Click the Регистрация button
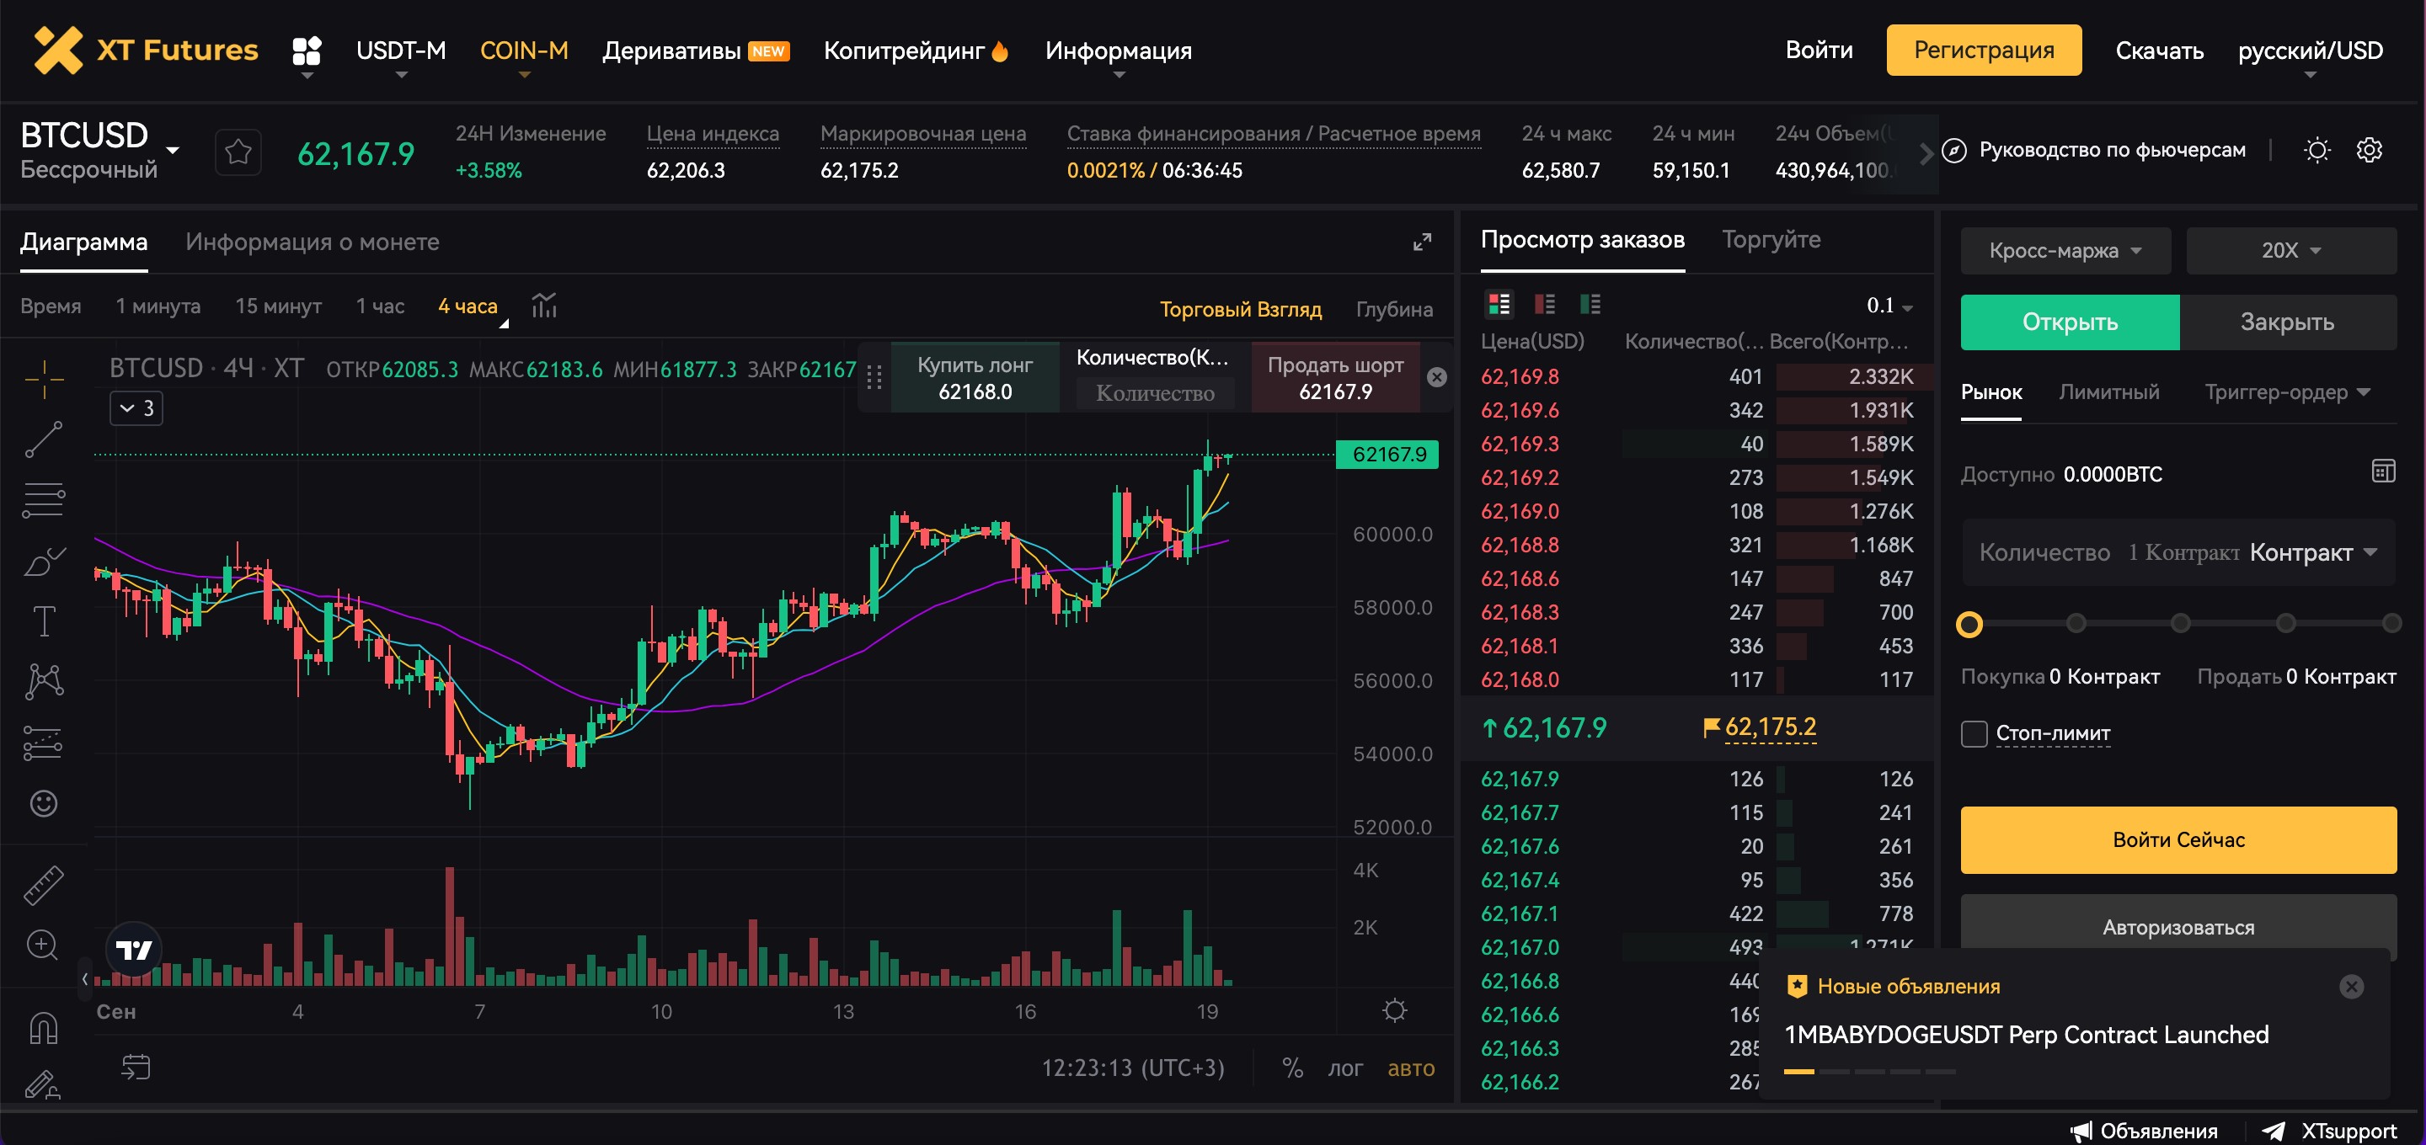The image size is (2426, 1145). (1985, 50)
